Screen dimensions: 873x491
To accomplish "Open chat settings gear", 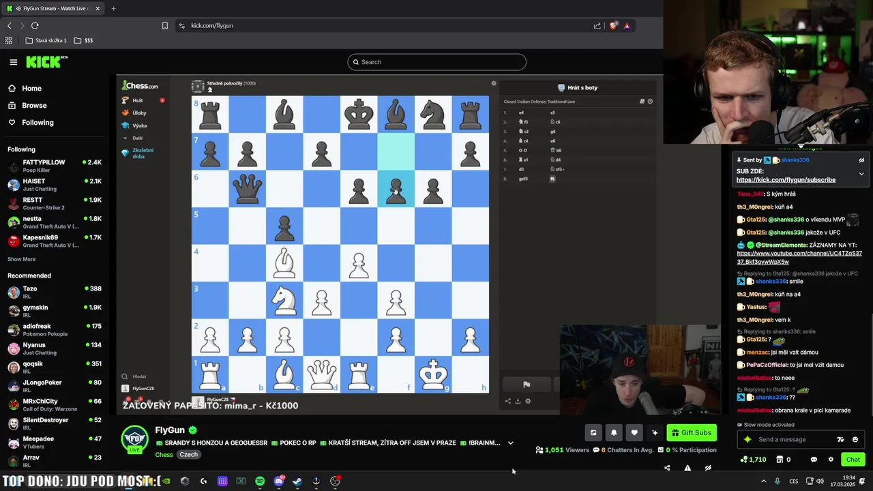I will (831, 460).
